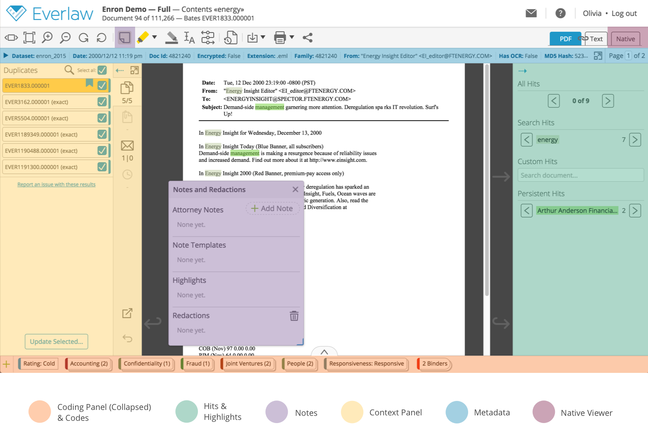The width and height of the screenshot is (648, 447).
Task: Switch to the Text view tab
Action: click(x=596, y=39)
